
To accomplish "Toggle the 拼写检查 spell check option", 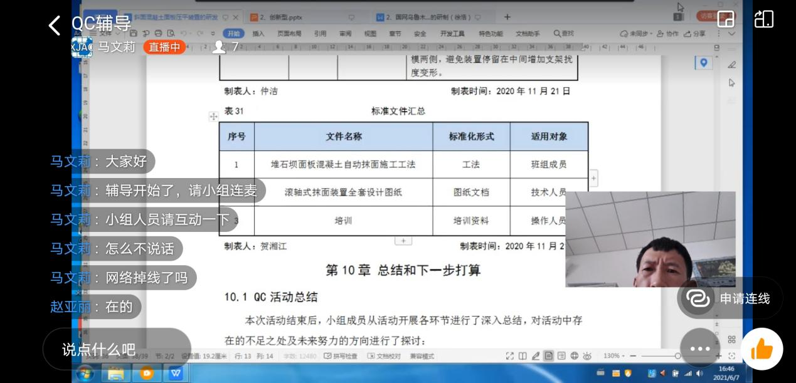I will pyautogui.click(x=341, y=356).
